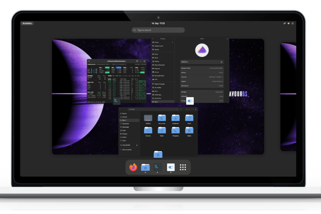Click the Type to search field

click(158, 30)
